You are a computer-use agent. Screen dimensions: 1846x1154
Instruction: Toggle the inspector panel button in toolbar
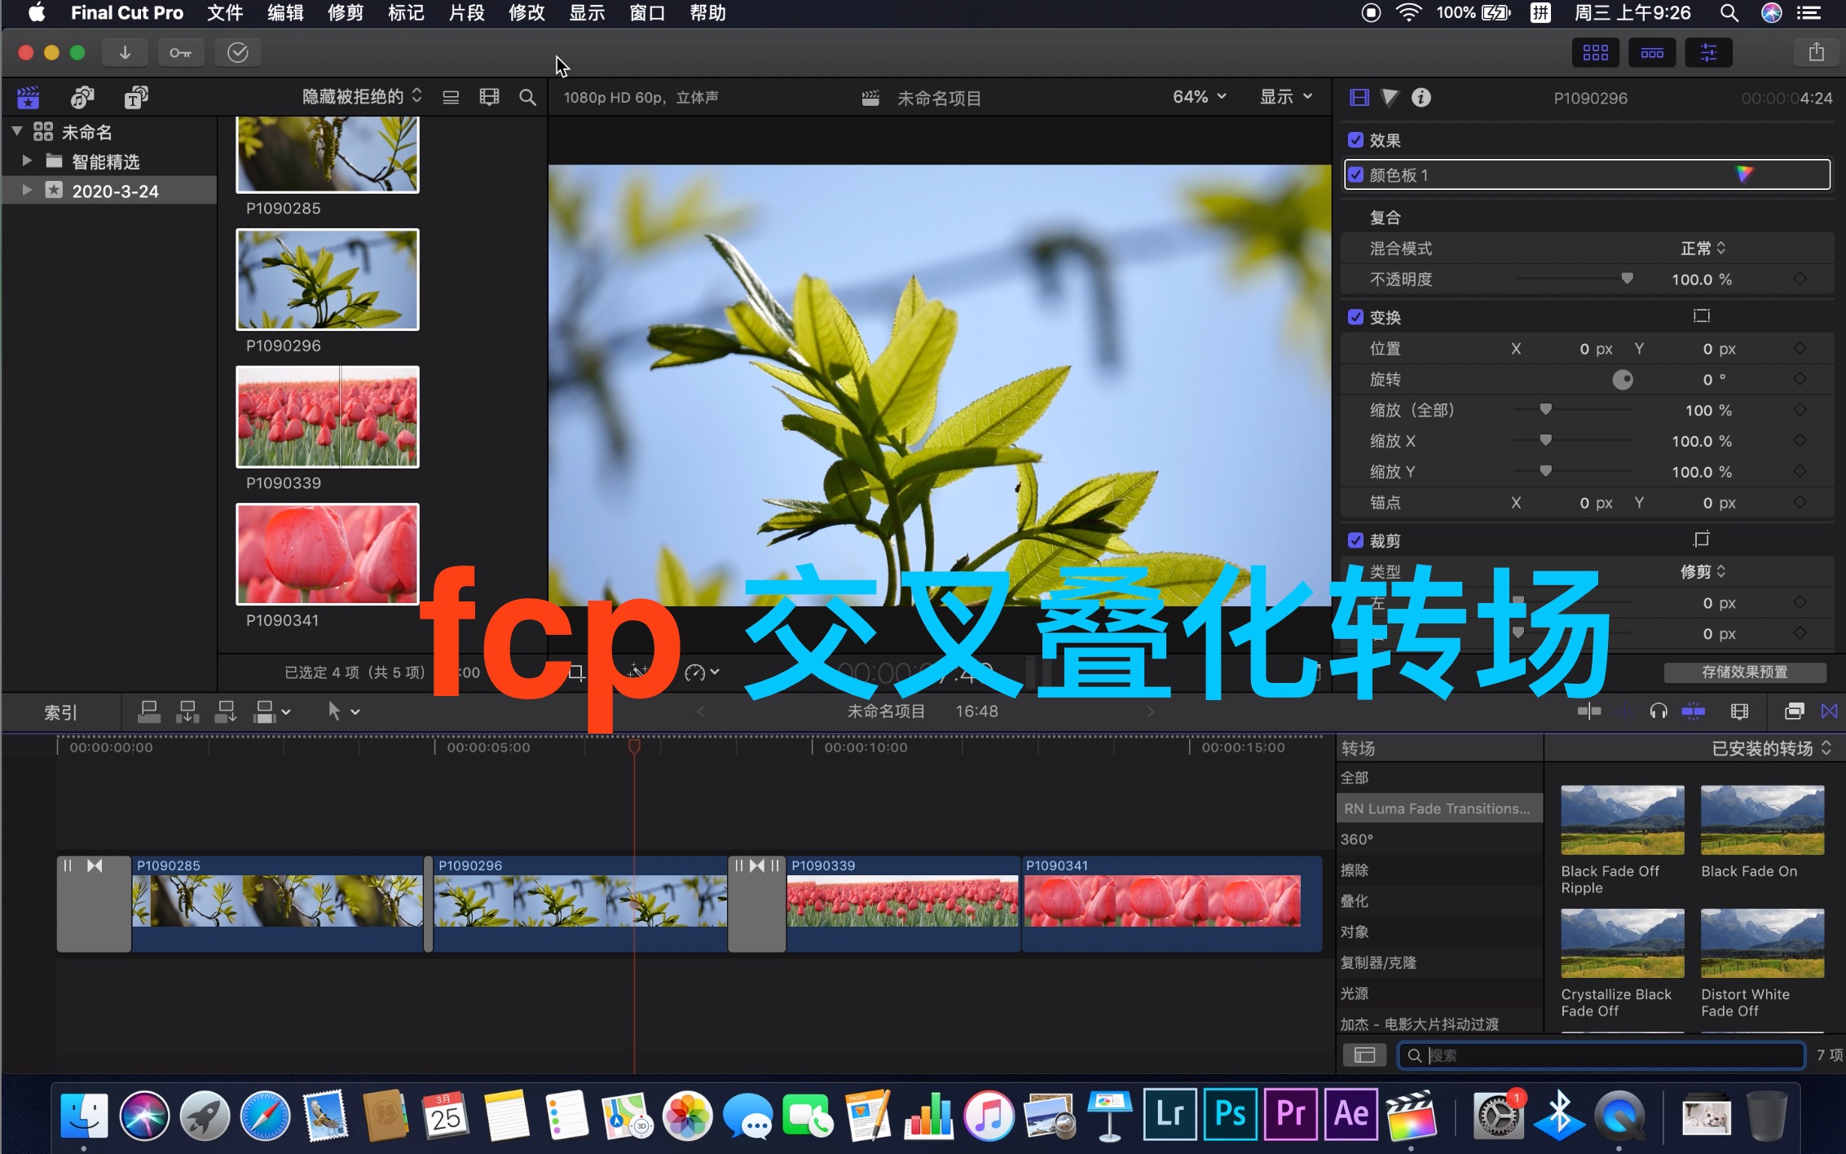(x=1709, y=53)
